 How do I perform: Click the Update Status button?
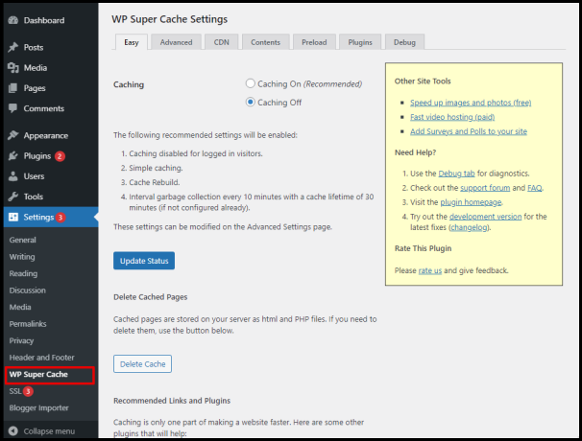144,261
